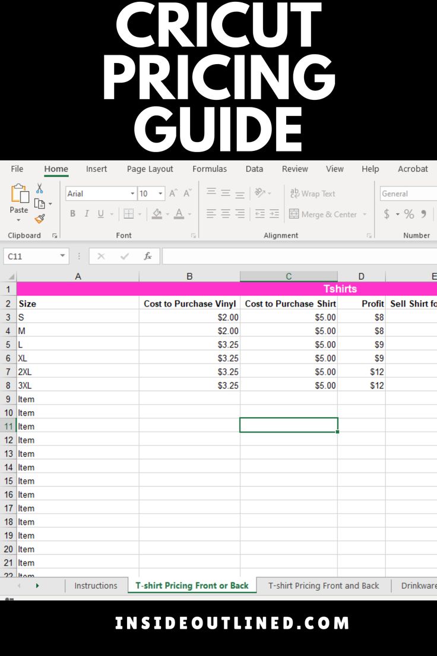Increase font size with larger A
Viewport: 437px width, 656px height.
coord(173,193)
